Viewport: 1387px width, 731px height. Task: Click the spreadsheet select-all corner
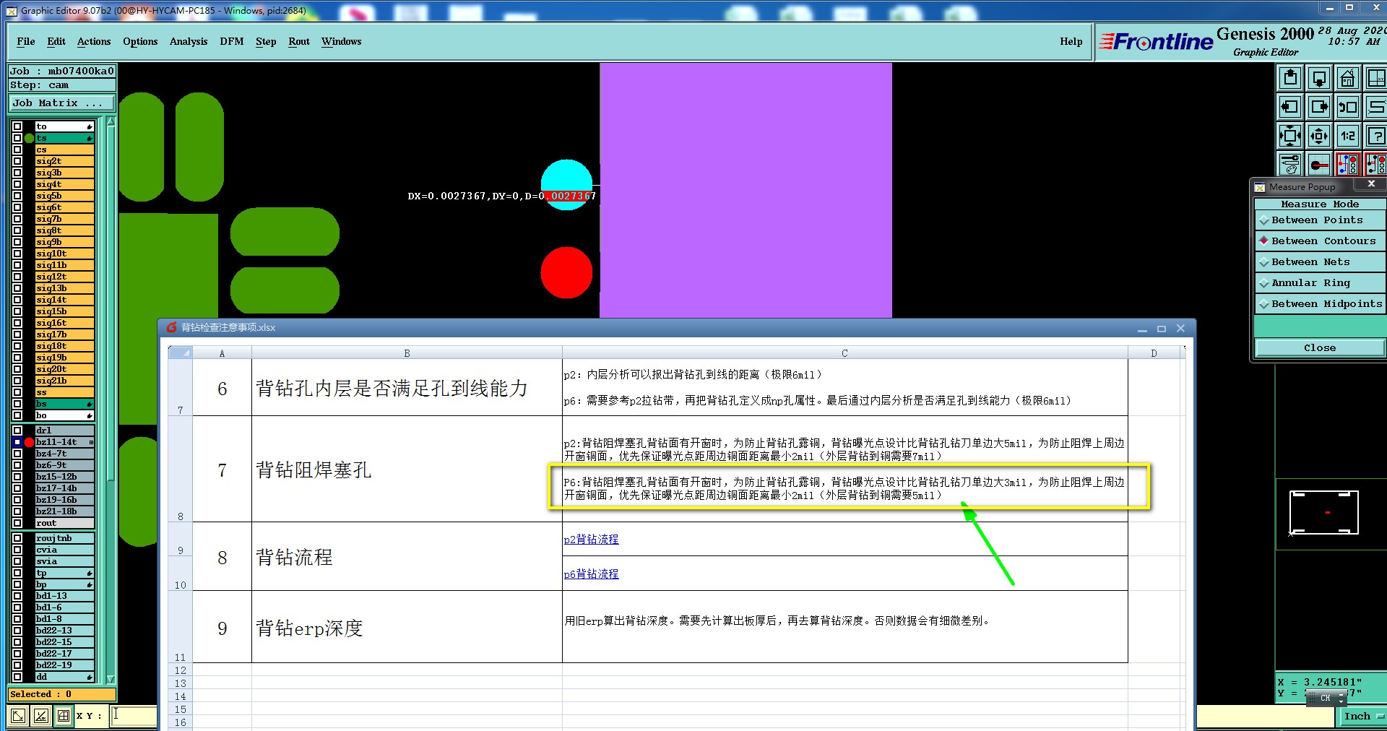[x=181, y=353]
